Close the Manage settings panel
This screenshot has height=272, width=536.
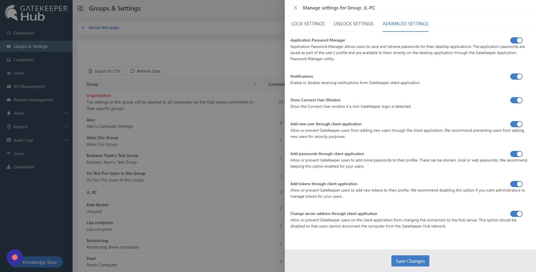coord(295,8)
